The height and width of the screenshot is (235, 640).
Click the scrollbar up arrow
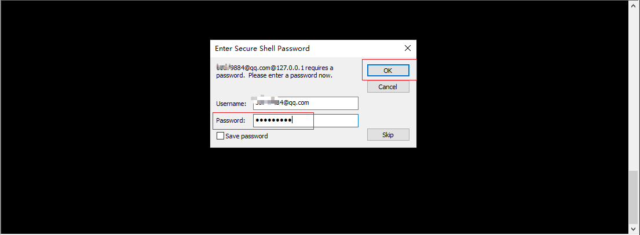point(633,4)
